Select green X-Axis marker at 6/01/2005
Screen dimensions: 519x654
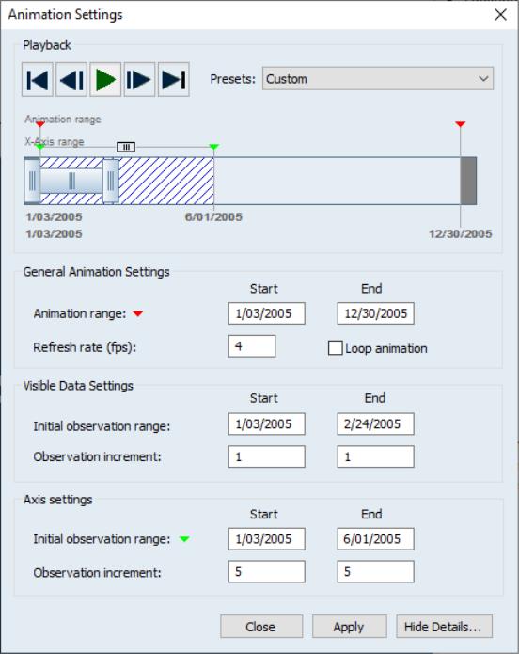click(x=213, y=147)
